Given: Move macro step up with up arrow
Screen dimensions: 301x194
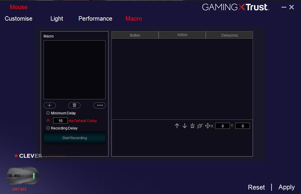Looking at the screenshot, I should 177,126.
